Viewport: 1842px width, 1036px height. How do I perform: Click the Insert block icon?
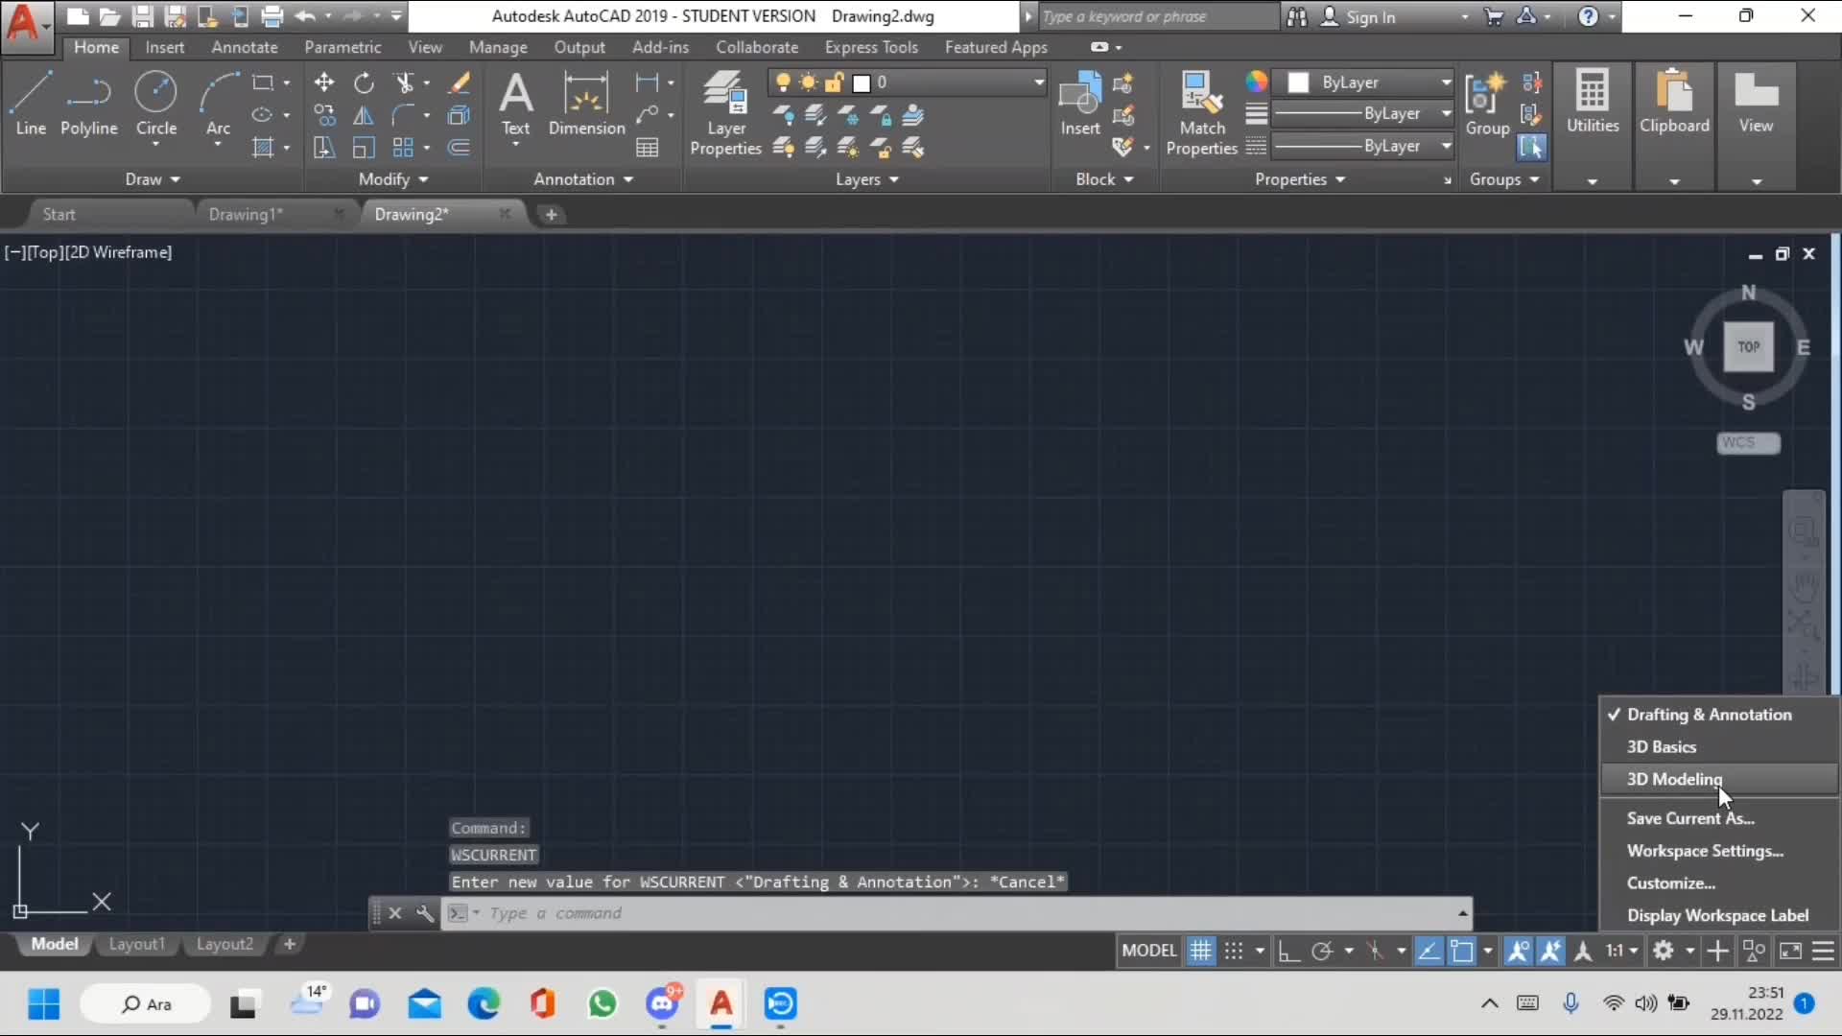point(1080,104)
